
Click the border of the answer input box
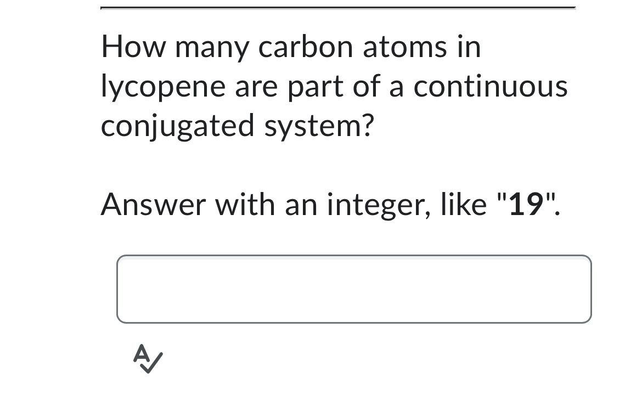point(353,256)
